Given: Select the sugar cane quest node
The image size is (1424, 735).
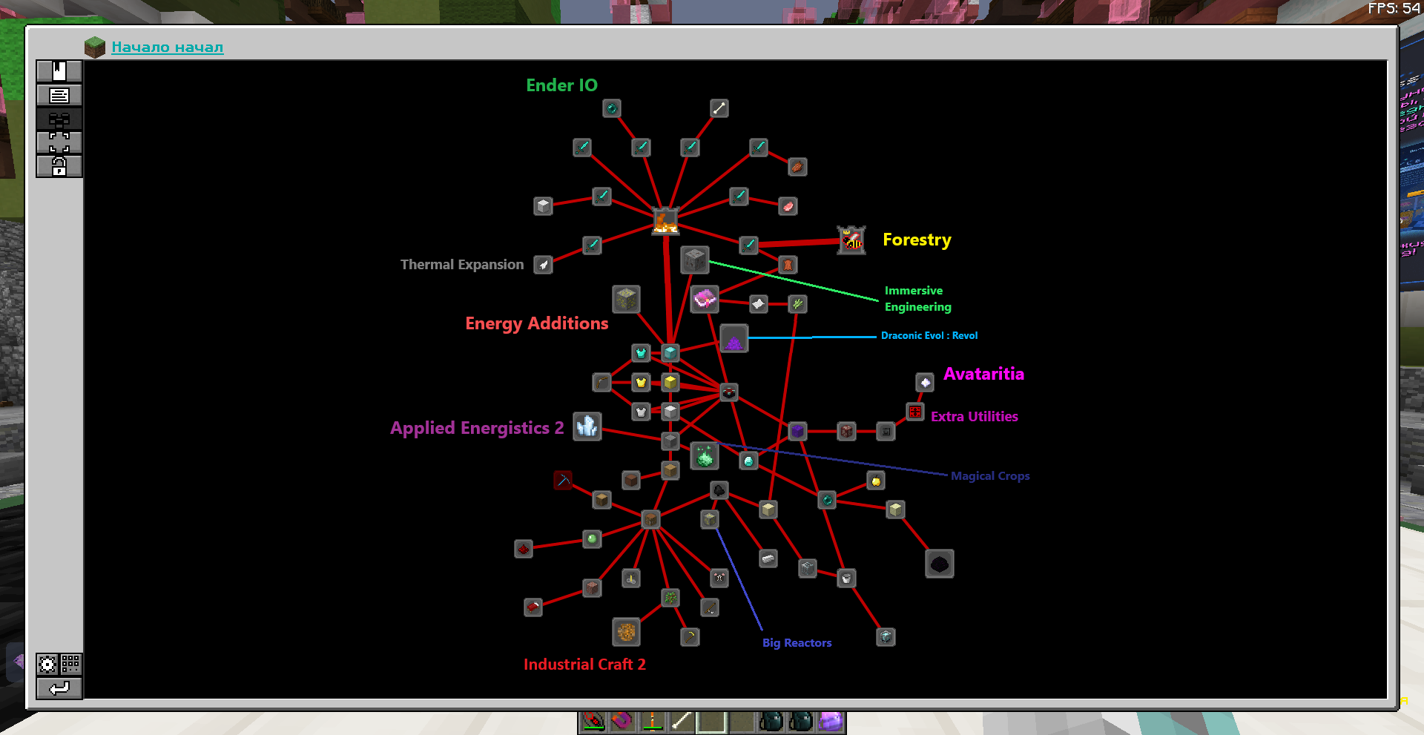Looking at the screenshot, I should (x=797, y=303).
